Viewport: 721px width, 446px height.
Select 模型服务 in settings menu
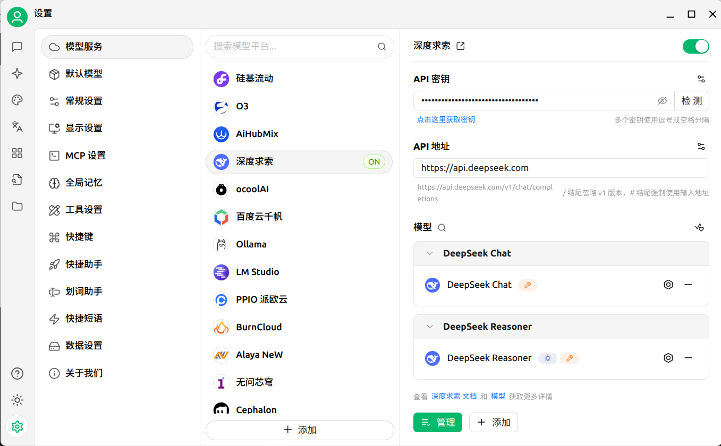[117, 47]
